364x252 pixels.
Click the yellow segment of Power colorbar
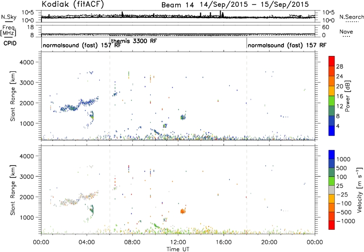coord(332,91)
